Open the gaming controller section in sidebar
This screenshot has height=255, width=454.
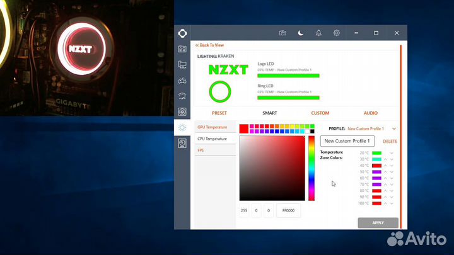(x=182, y=80)
